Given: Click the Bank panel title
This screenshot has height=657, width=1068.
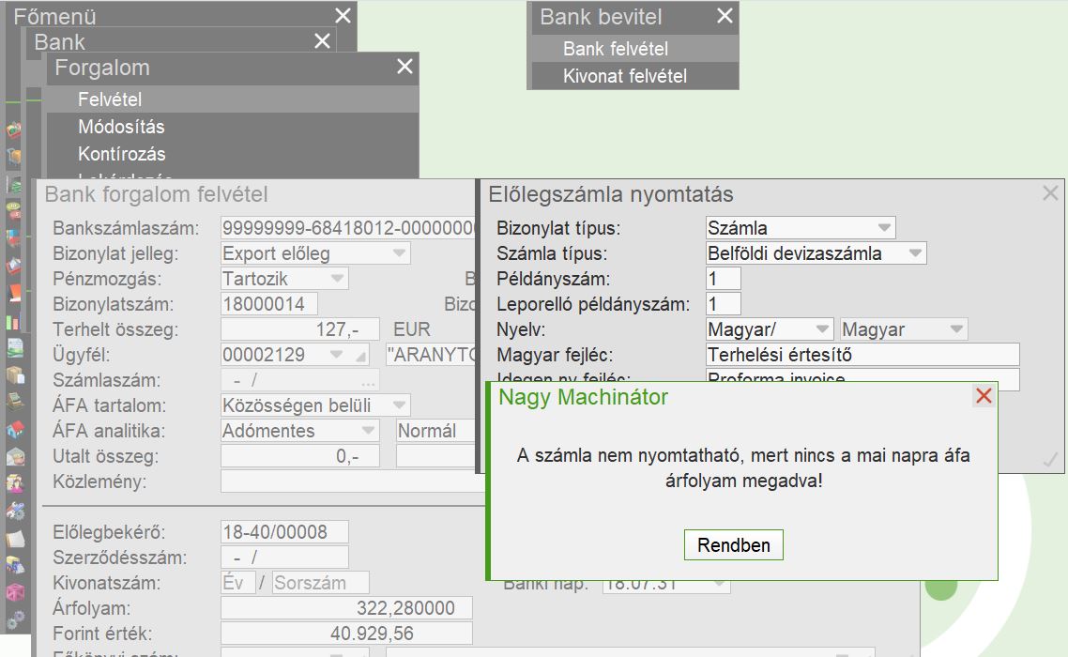Looking at the screenshot, I should (60, 41).
